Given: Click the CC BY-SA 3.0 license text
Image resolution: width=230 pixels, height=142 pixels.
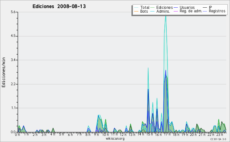Looking at the screenshot, I should click(x=218, y=139).
